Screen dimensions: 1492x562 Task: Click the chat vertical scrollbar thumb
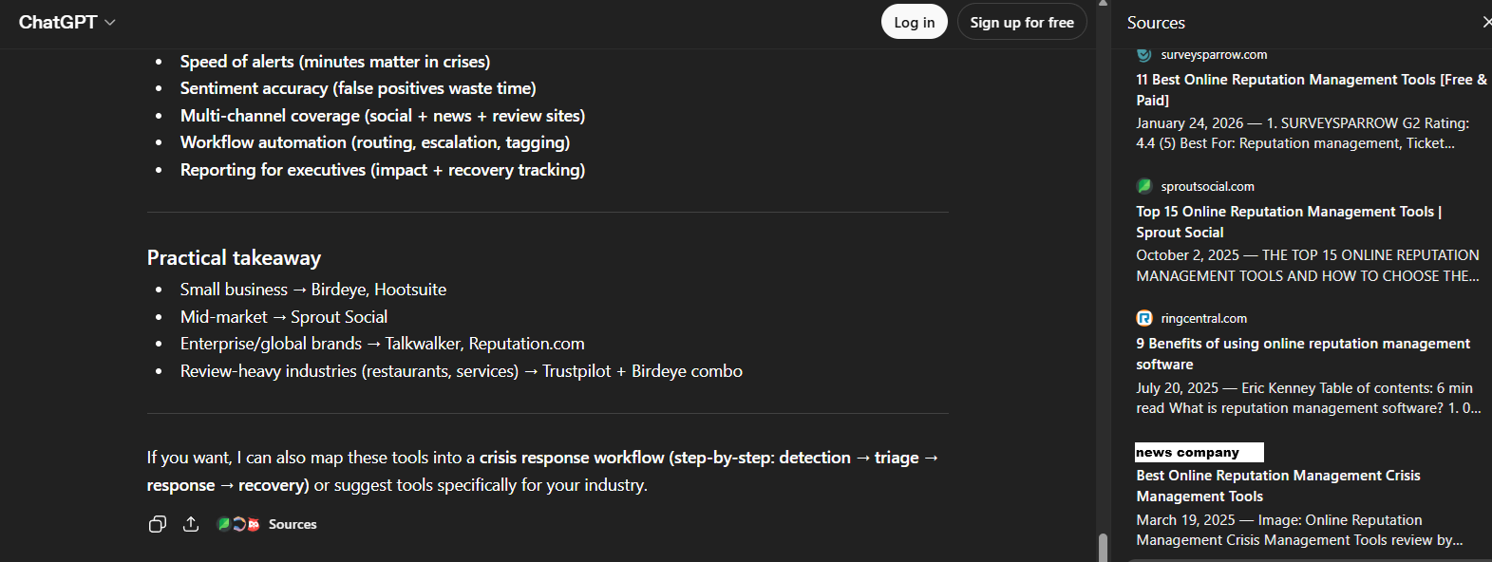(1103, 547)
